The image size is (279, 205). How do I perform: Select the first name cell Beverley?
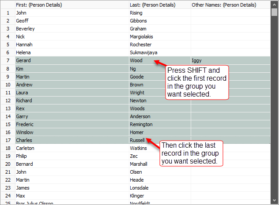tap(25, 29)
